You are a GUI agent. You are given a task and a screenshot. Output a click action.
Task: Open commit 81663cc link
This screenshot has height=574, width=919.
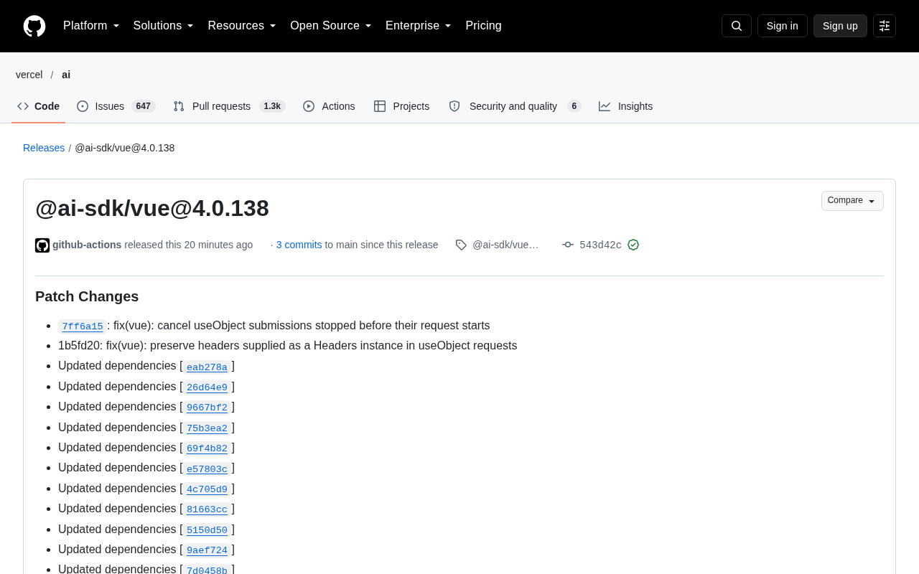tap(207, 509)
